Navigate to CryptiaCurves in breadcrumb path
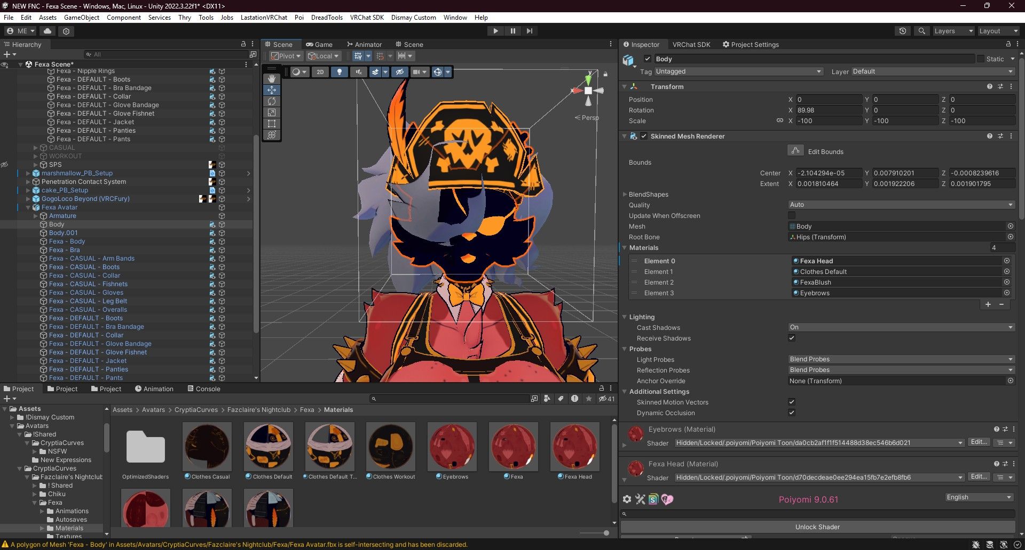The width and height of the screenshot is (1025, 550). (x=196, y=410)
